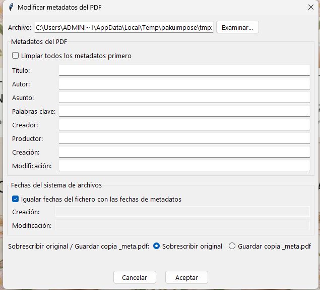Click the disabled file system Modificación field
Image resolution: width=320 pixels, height=290 pixels.
(182, 225)
